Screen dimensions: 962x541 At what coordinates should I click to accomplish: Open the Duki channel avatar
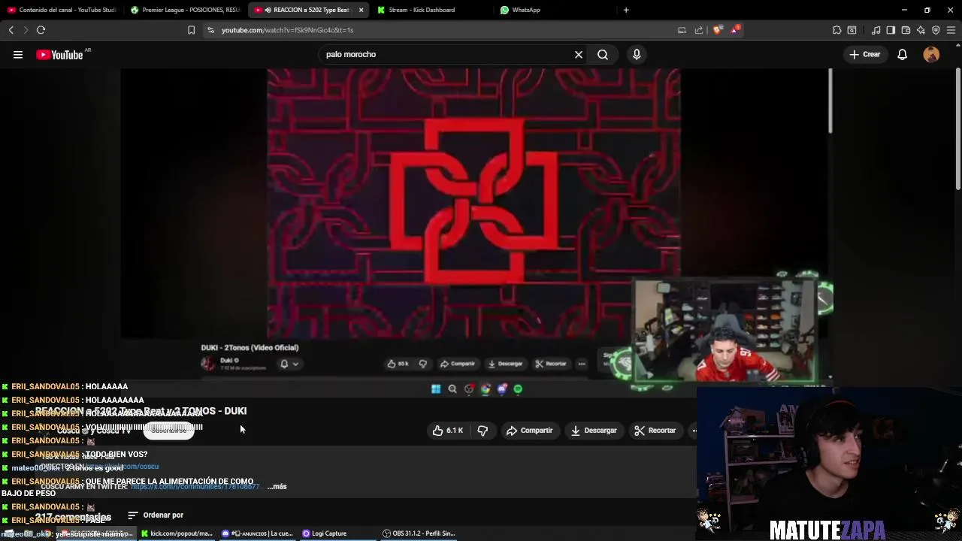click(x=208, y=364)
